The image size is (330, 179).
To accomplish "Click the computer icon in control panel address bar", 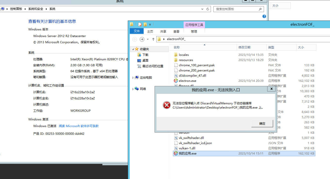I will click(x=2, y=9).
